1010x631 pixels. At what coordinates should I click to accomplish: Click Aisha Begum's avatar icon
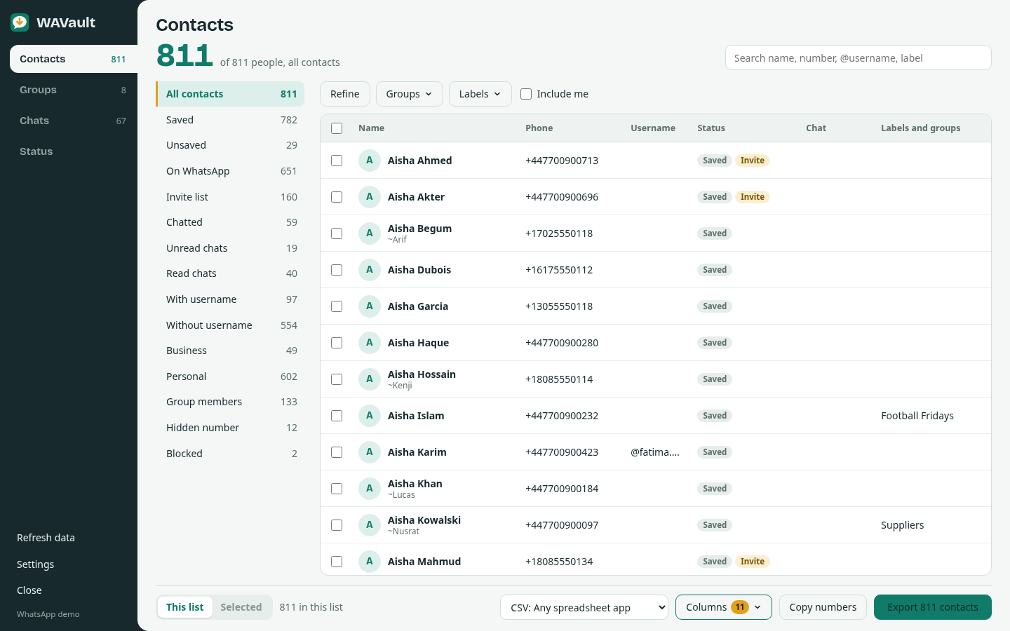coord(370,233)
